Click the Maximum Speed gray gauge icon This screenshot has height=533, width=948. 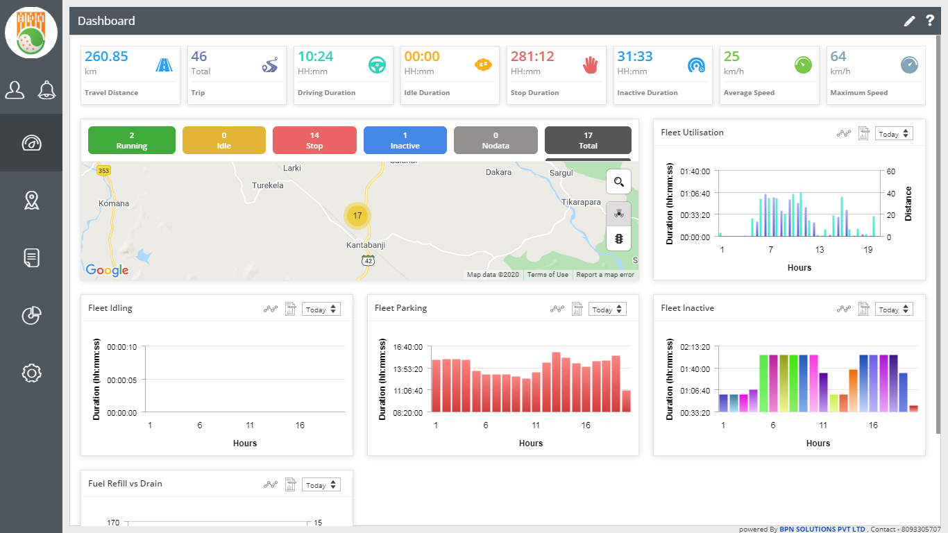pyautogui.click(x=909, y=65)
